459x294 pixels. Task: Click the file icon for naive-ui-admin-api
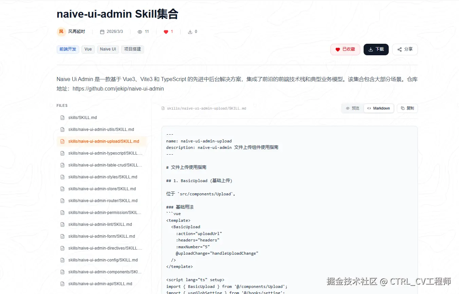(x=62, y=284)
